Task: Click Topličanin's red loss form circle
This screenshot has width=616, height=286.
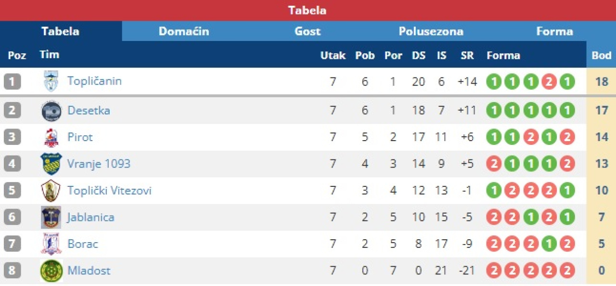Action: click(549, 82)
